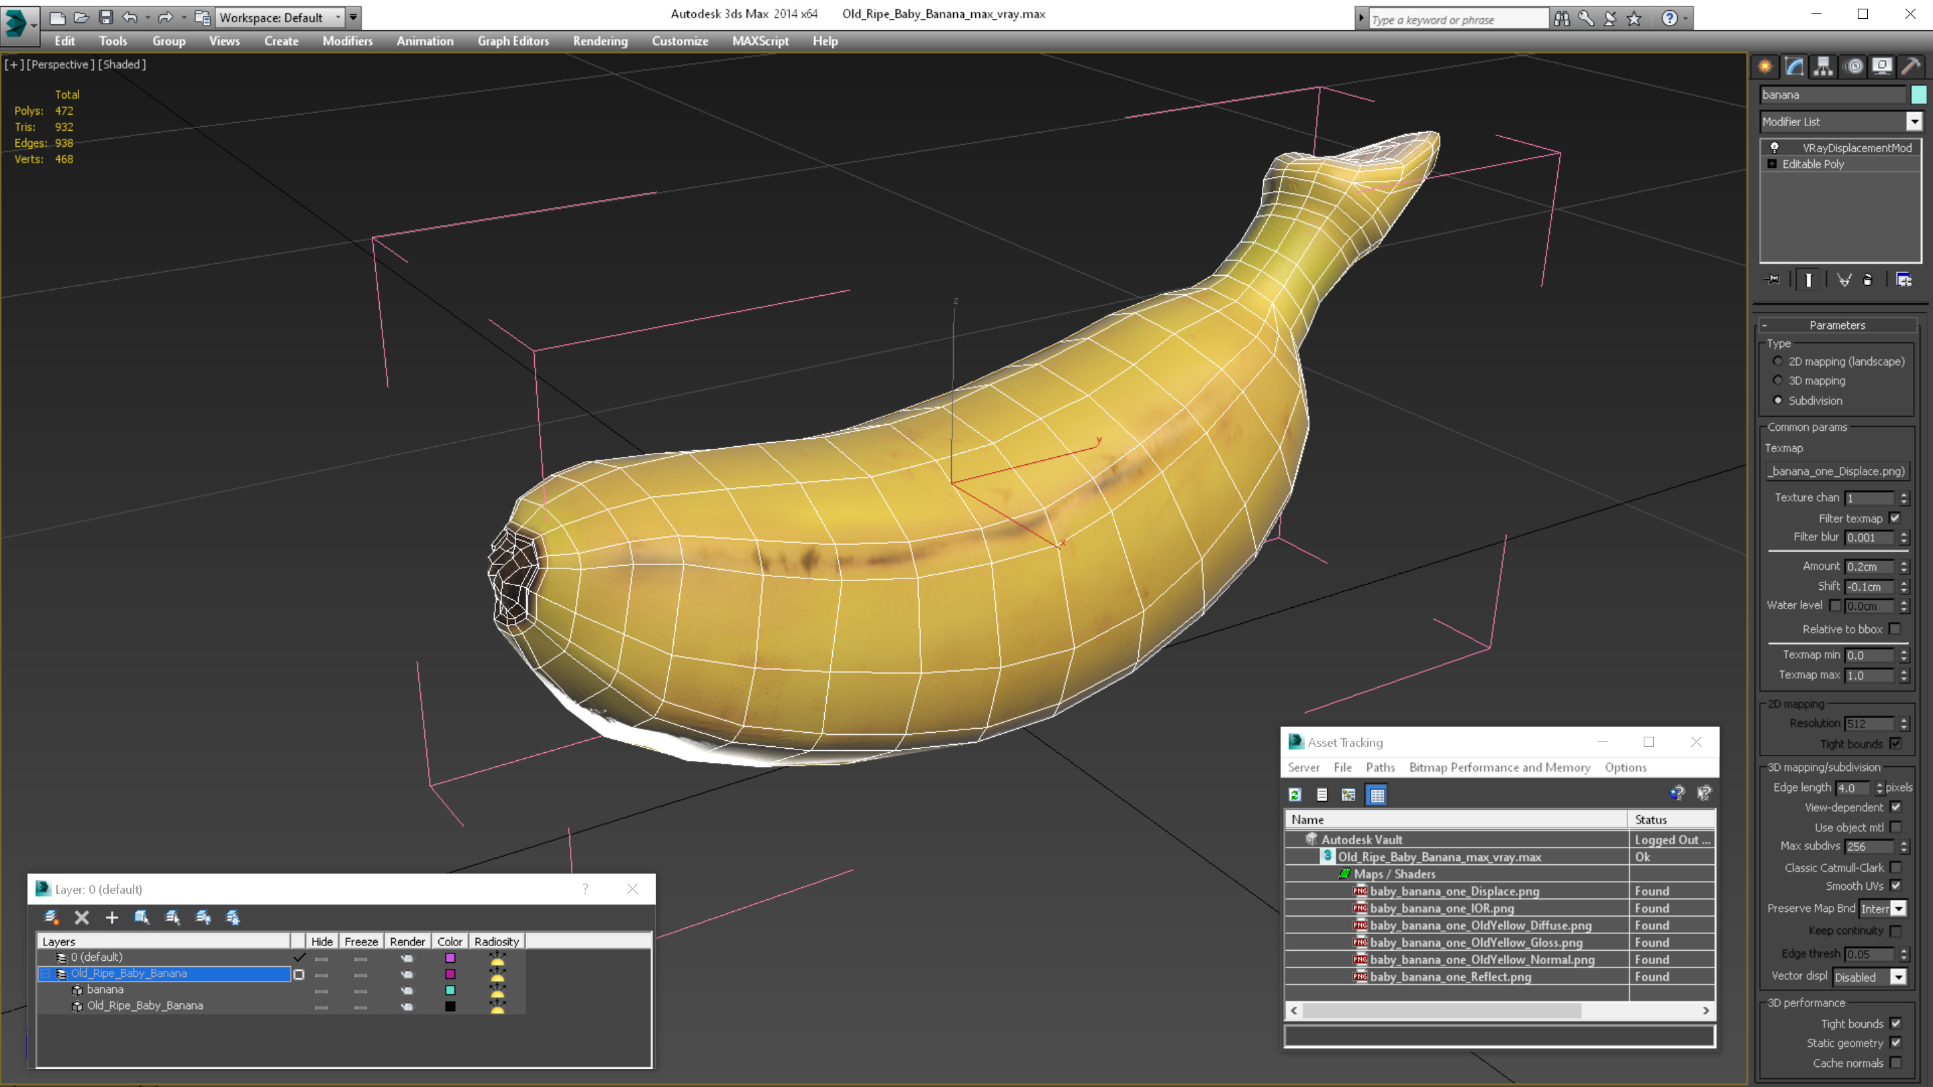Click the Layers column header
The image size is (1933, 1087).
[x=164, y=941]
